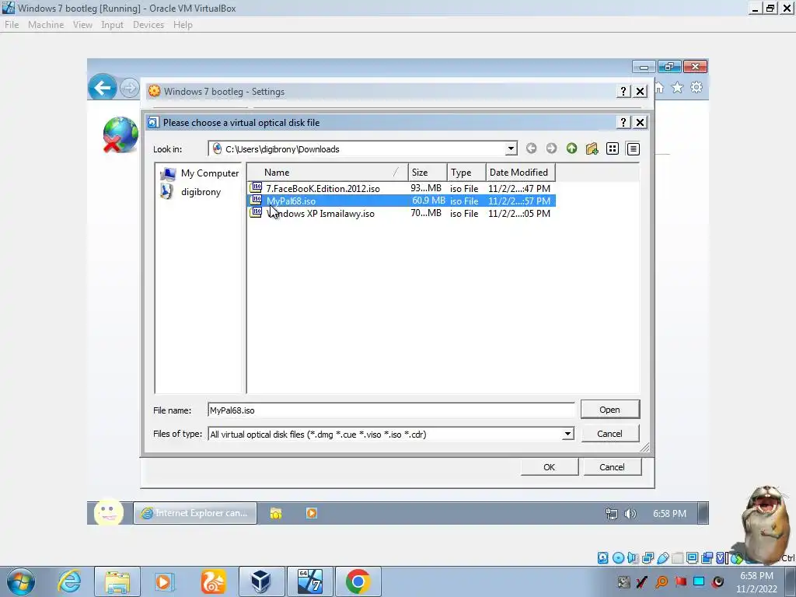Click guest taskbar folder icon
This screenshot has width=796, height=597.
[x=276, y=514]
